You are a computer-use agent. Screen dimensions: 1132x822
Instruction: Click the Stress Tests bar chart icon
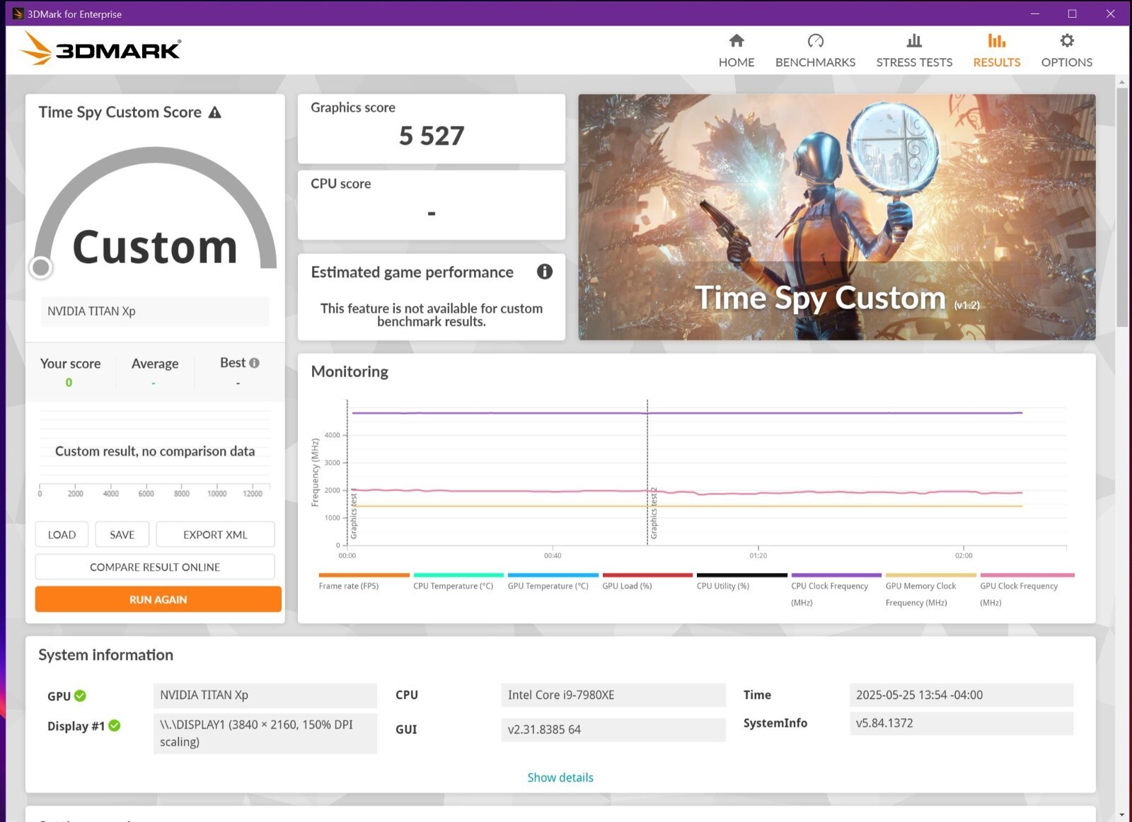[914, 40]
